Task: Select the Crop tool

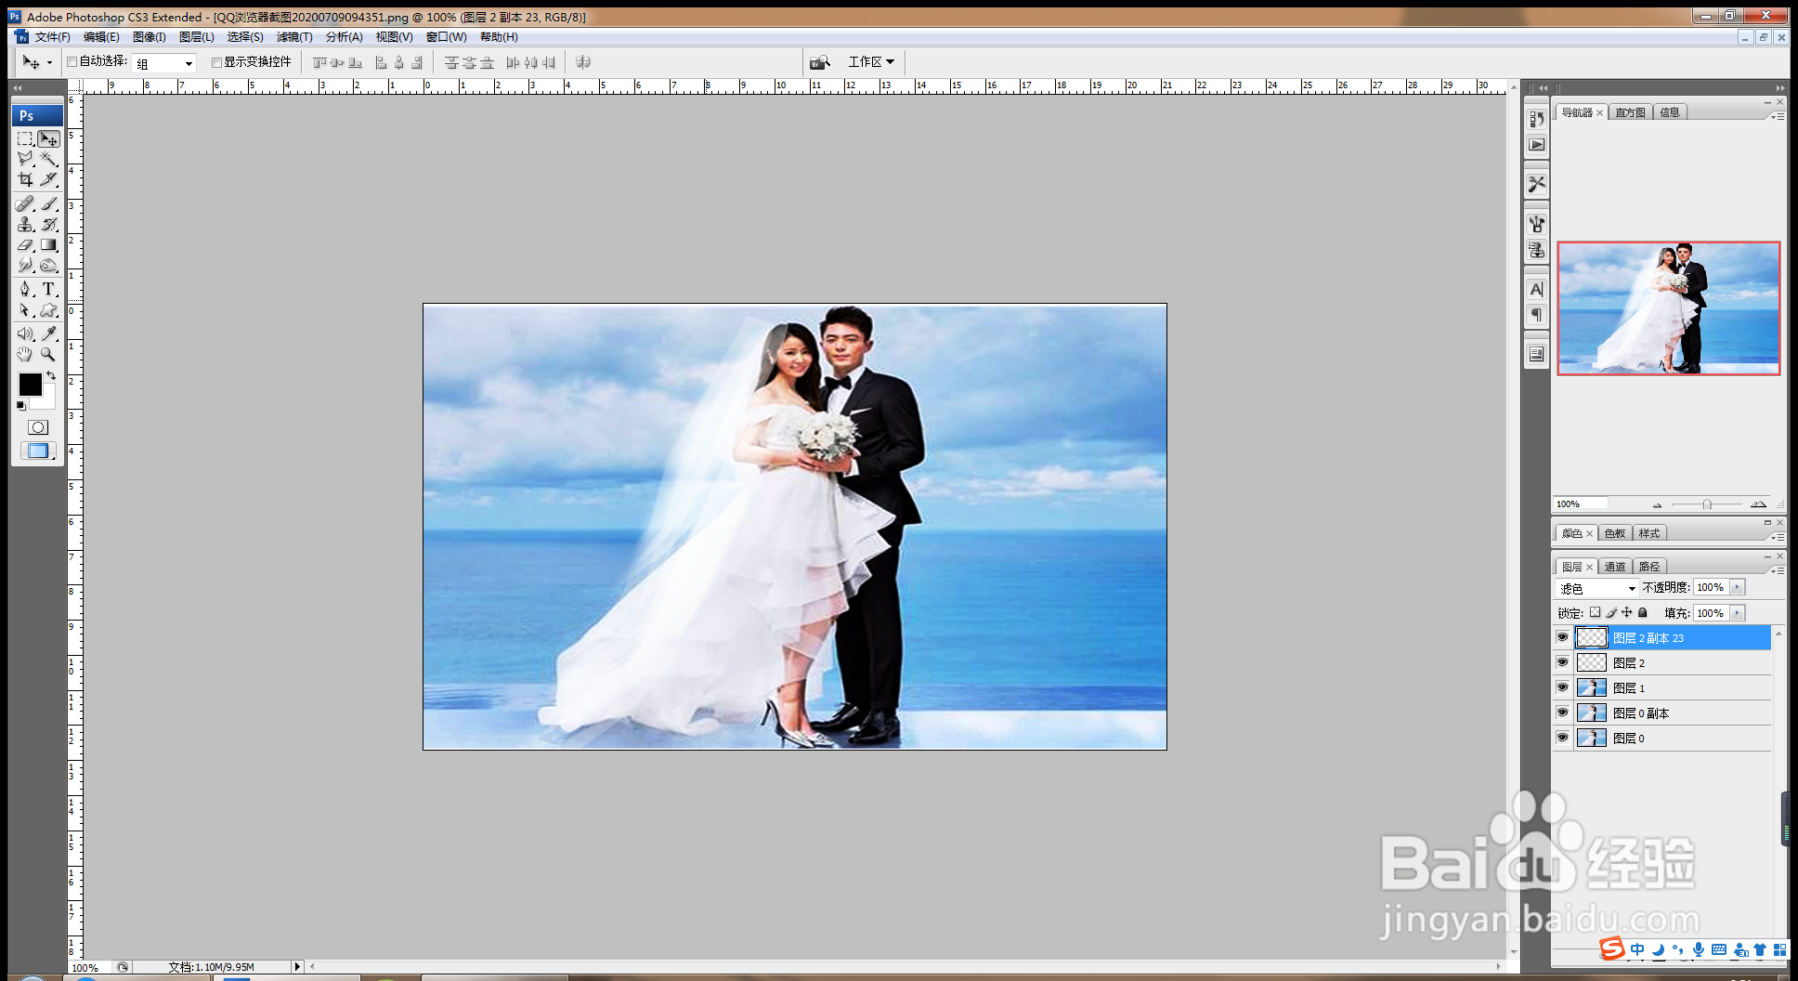Action: [25, 179]
